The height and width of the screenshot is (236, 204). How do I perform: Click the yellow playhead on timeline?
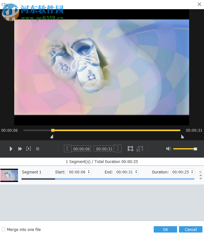[53, 130]
